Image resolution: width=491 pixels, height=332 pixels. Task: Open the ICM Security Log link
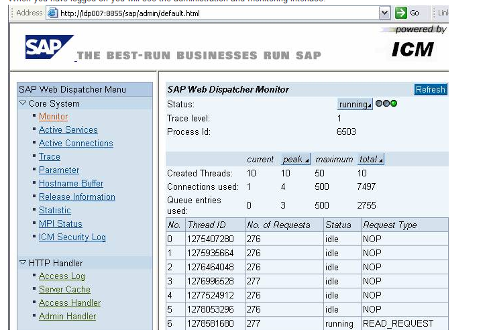(72, 237)
